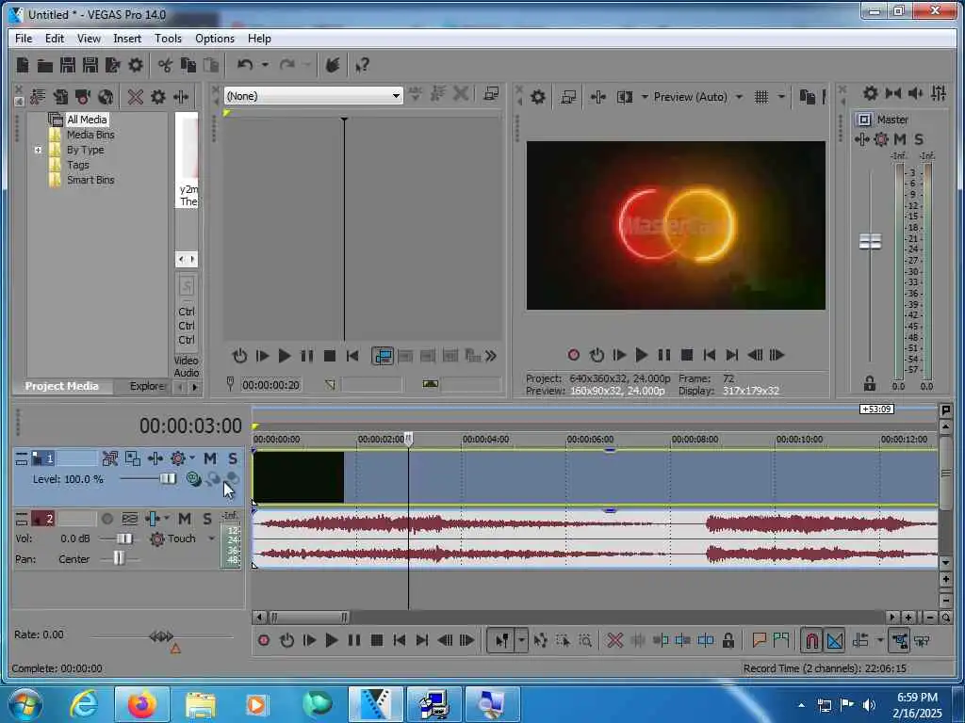Click the trimmer timecode field 00:00:00:20

point(270,385)
